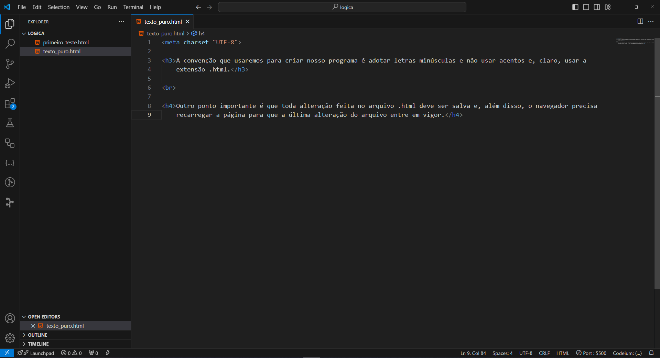Click the logica command center search box

pyautogui.click(x=342, y=7)
